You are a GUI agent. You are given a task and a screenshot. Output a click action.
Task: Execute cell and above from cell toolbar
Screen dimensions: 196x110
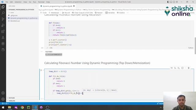pos(175,68)
